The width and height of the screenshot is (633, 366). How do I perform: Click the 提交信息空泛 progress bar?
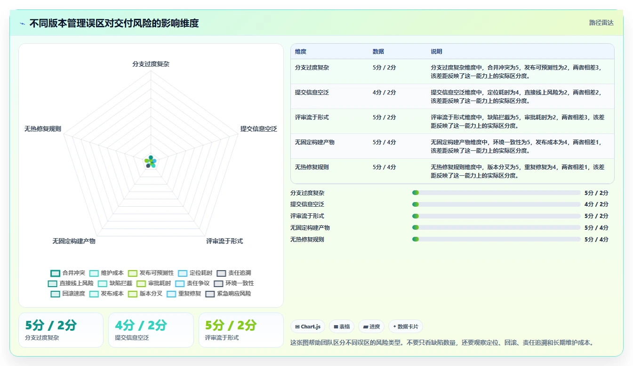click(x=497, y=204)
